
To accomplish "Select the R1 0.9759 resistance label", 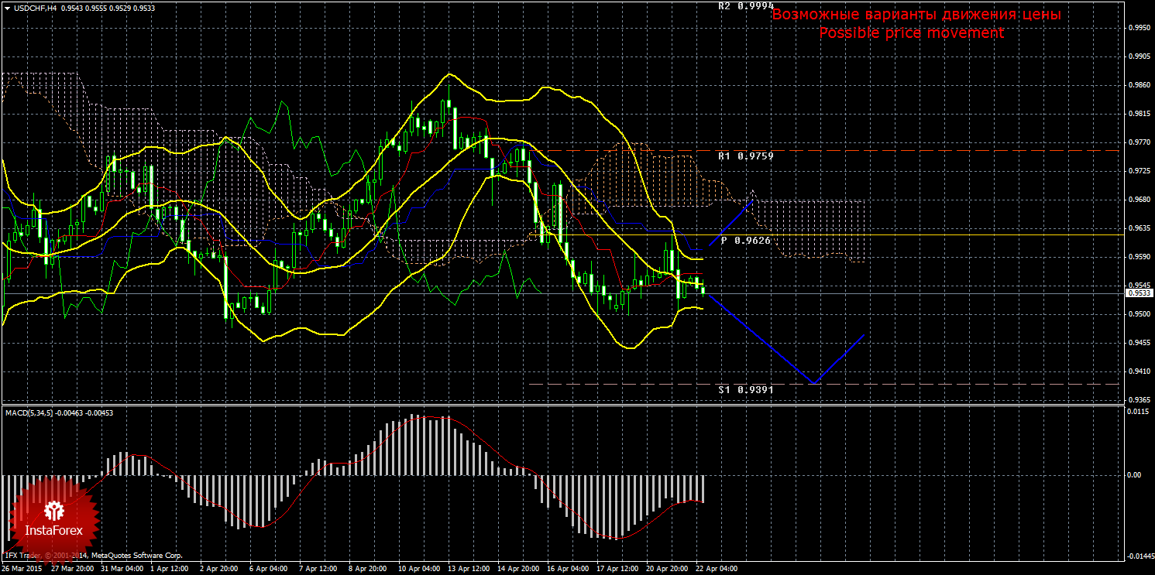I will (745, 156).
